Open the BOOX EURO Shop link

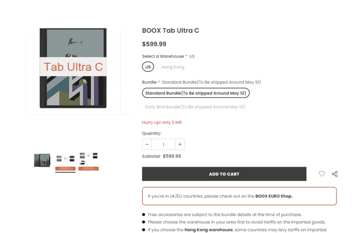pos(274,196)
